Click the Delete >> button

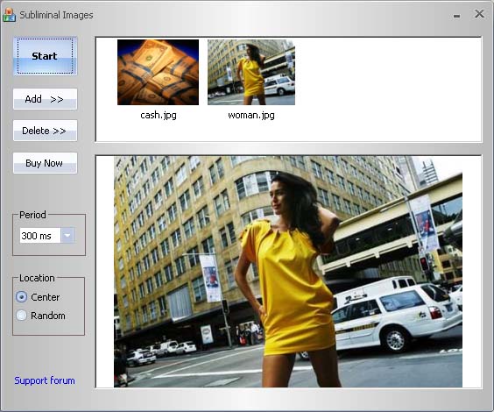point(45,131)
